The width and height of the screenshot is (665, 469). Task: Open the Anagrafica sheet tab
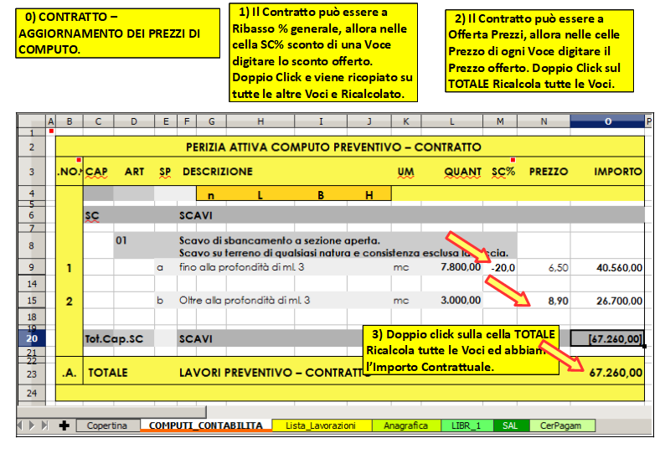click(x=406, y=425)
